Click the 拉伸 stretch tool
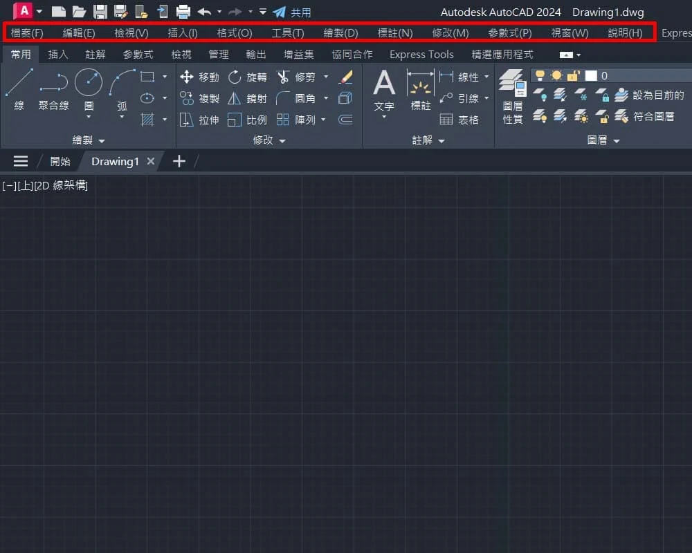Viewport: 692px width, 553px height. [x=199, y=120]
